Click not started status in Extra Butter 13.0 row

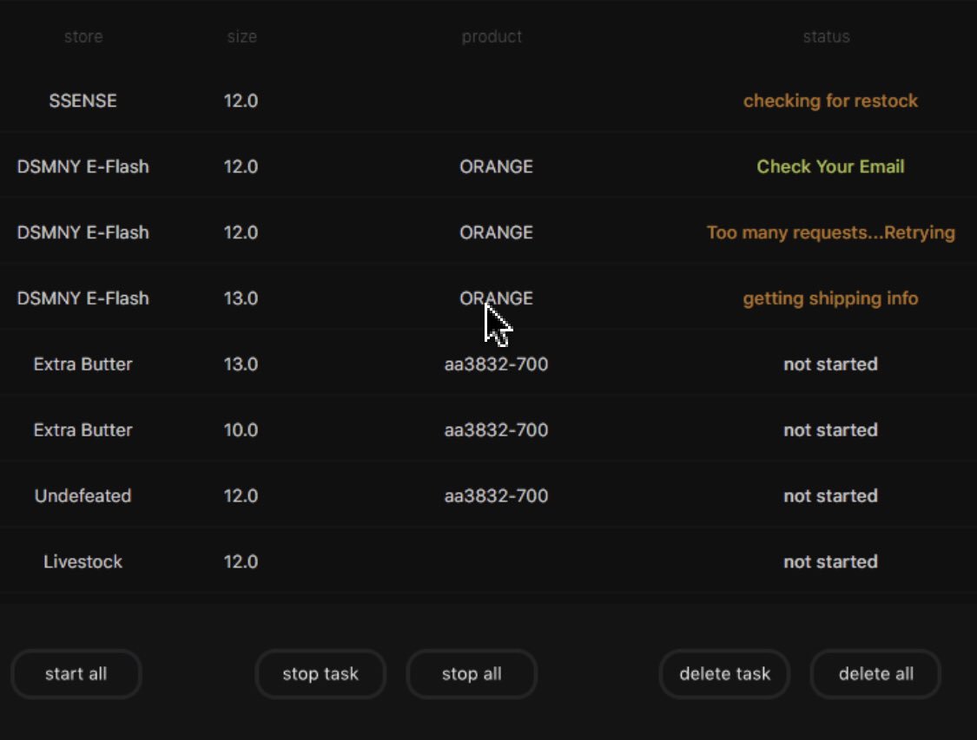tap(830, 364)
